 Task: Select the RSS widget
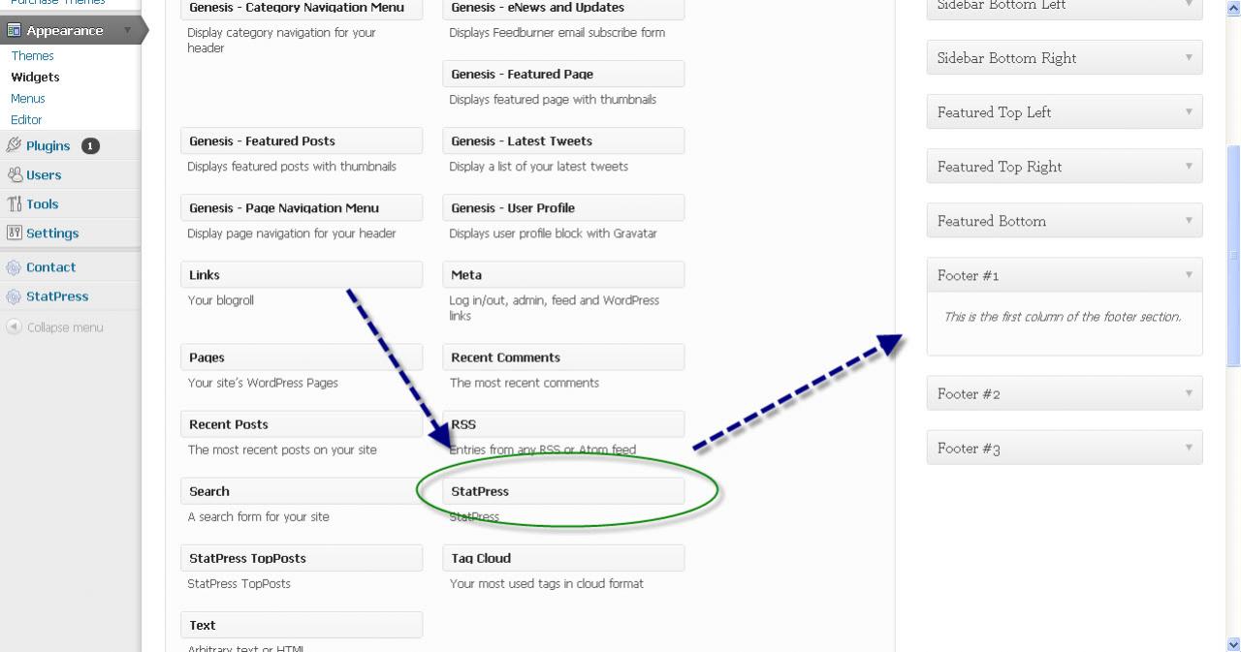coord(563,423)
